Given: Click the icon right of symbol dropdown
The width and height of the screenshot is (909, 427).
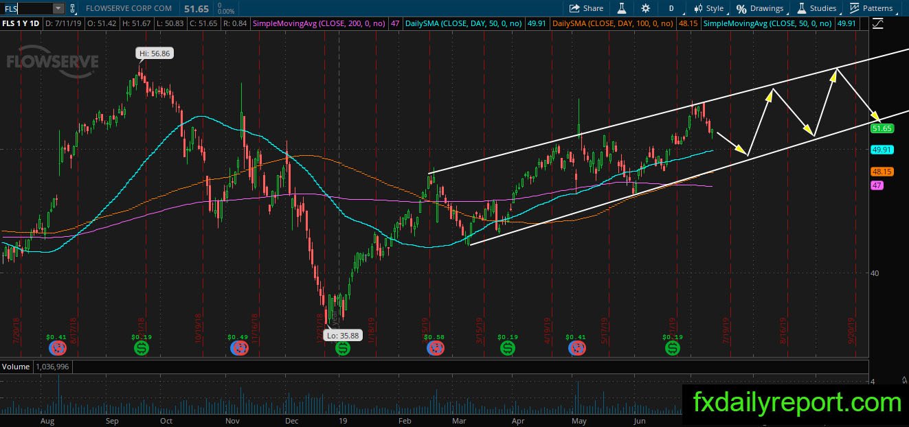Looking at the screenshot, I should point(73,8).
